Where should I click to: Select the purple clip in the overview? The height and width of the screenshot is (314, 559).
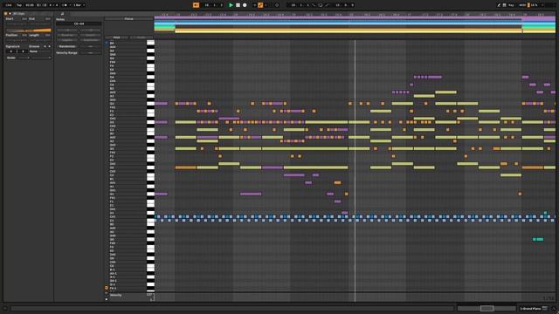(x=337, y=17)
